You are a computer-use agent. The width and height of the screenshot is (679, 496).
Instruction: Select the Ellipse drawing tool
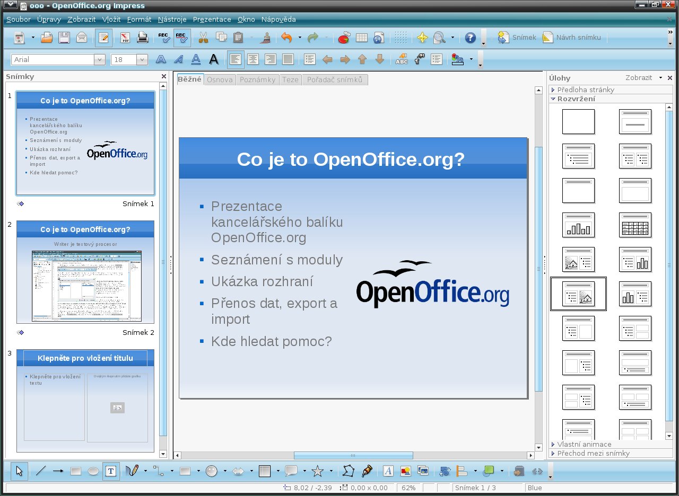pos(93,471)
